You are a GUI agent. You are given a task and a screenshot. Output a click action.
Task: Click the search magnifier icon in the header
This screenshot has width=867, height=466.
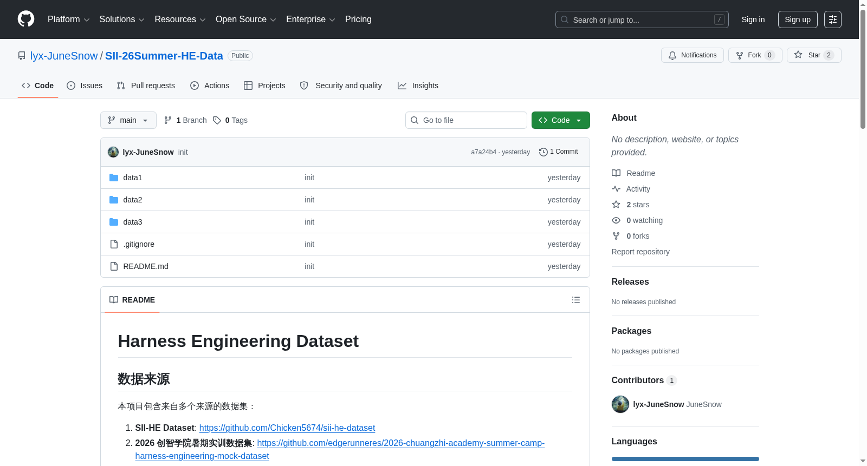(x=565, y=19)
